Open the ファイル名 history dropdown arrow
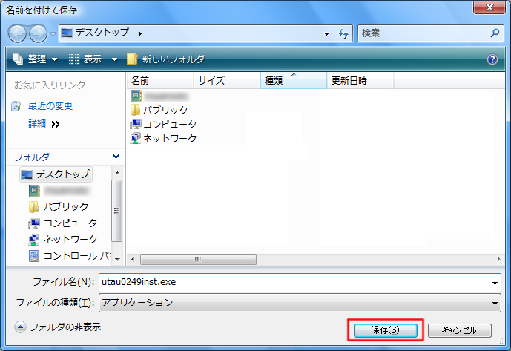Screen dimensions: 511x351 [x=495, y=283]
